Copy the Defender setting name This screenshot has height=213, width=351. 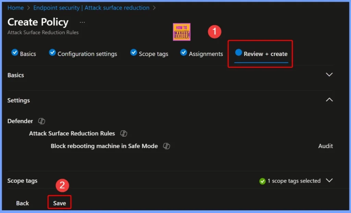(41, 121)
